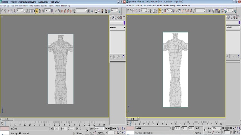This screenshot has width=241, height=135.
Task: Open the Modify tab in the left command panel
Action: (113, 18)
